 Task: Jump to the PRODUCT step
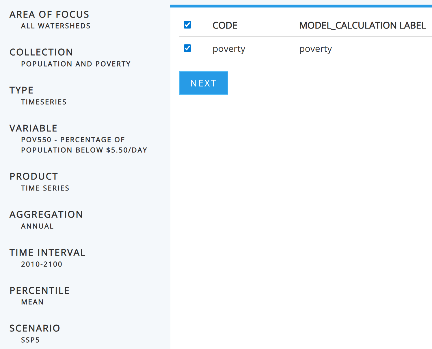pos(34,176)
